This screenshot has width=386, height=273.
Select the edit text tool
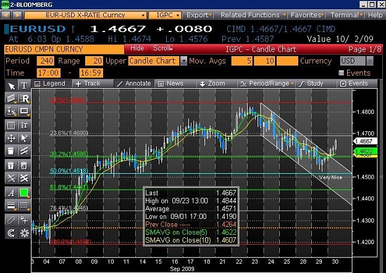pyautogui.click(x=24, y=126)
